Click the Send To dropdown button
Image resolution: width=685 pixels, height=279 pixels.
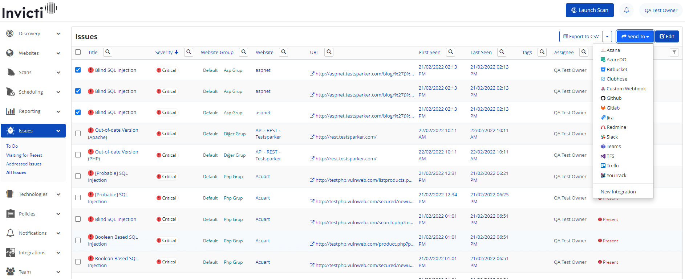(635, 36)
